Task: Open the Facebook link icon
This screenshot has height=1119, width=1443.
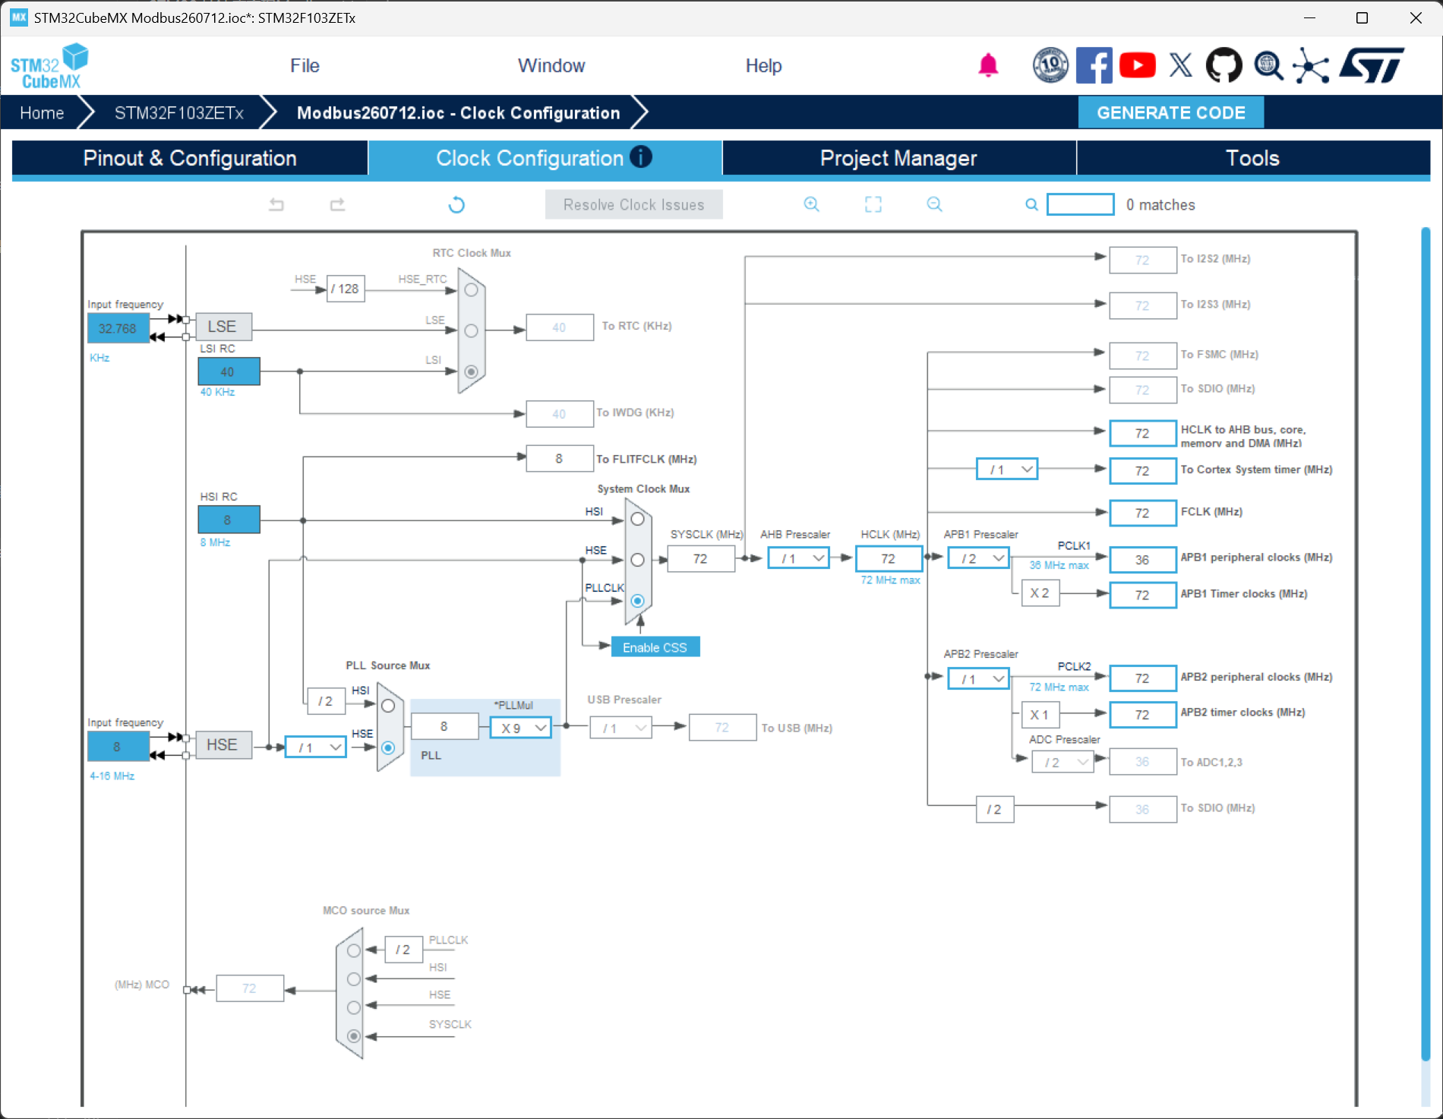Action: click(1094, 65)
